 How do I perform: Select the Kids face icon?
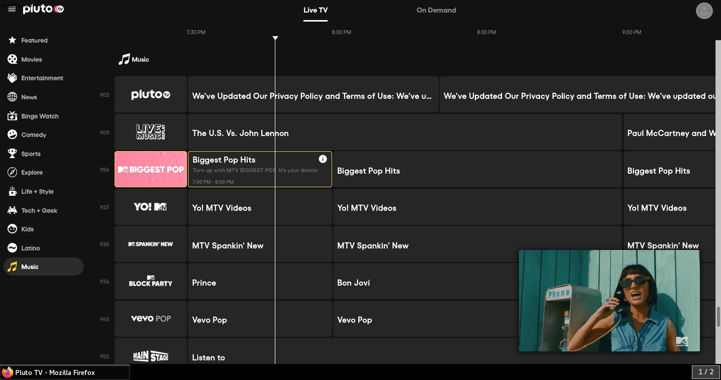point(12,229)
